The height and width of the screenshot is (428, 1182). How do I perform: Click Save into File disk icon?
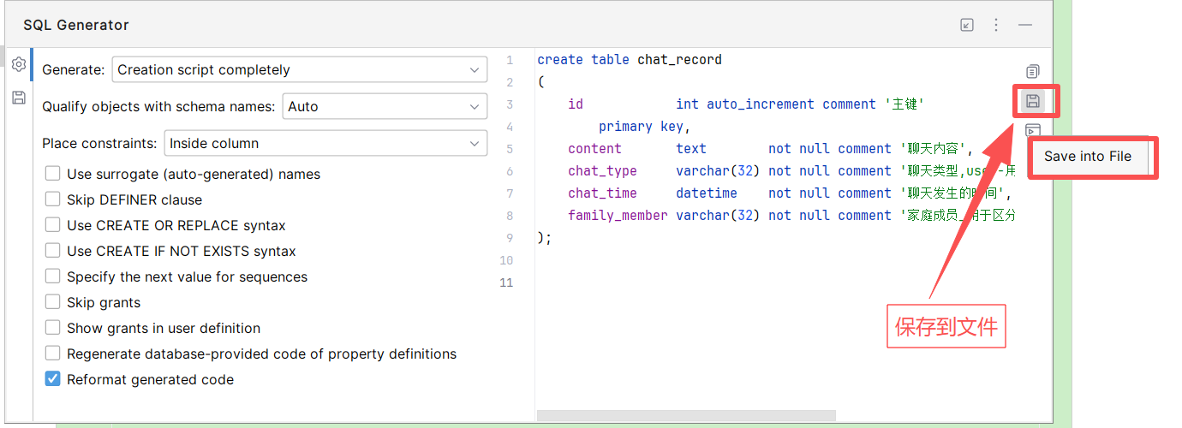coord(1033,102)
